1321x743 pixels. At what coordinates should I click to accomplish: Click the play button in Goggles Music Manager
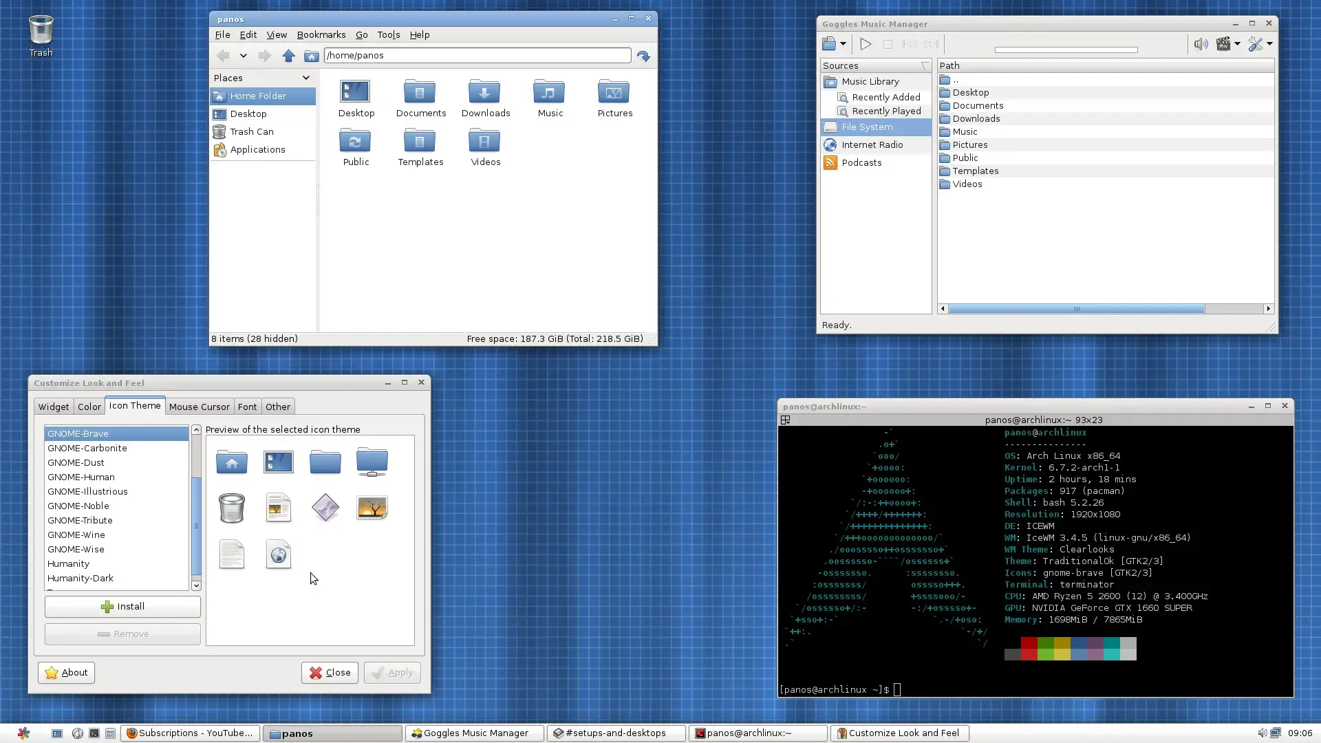pos(866,44)
